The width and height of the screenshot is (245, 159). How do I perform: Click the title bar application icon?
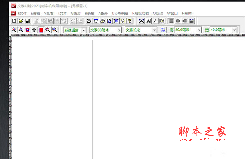point(14,6)
